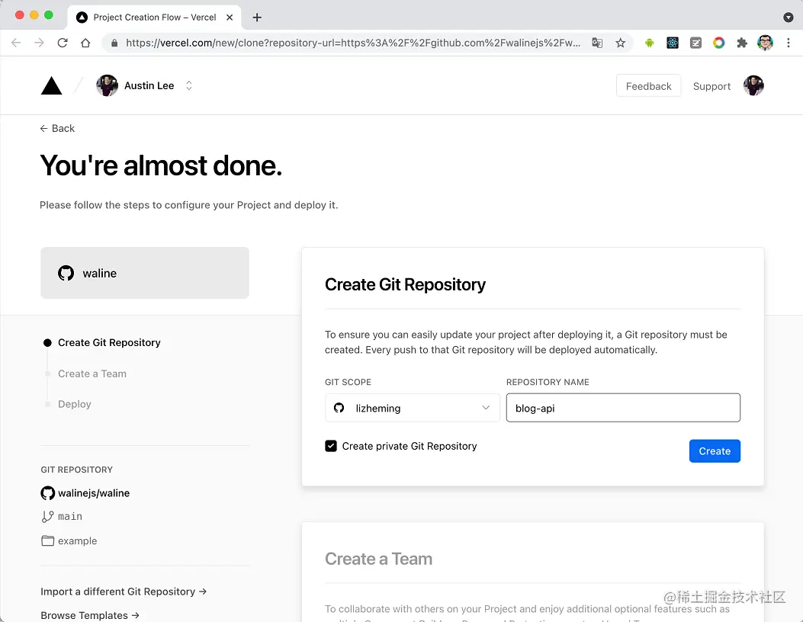Open Chrome profile avatar
803x622 pixels.
pyautogui.click(x=765, y=43)
